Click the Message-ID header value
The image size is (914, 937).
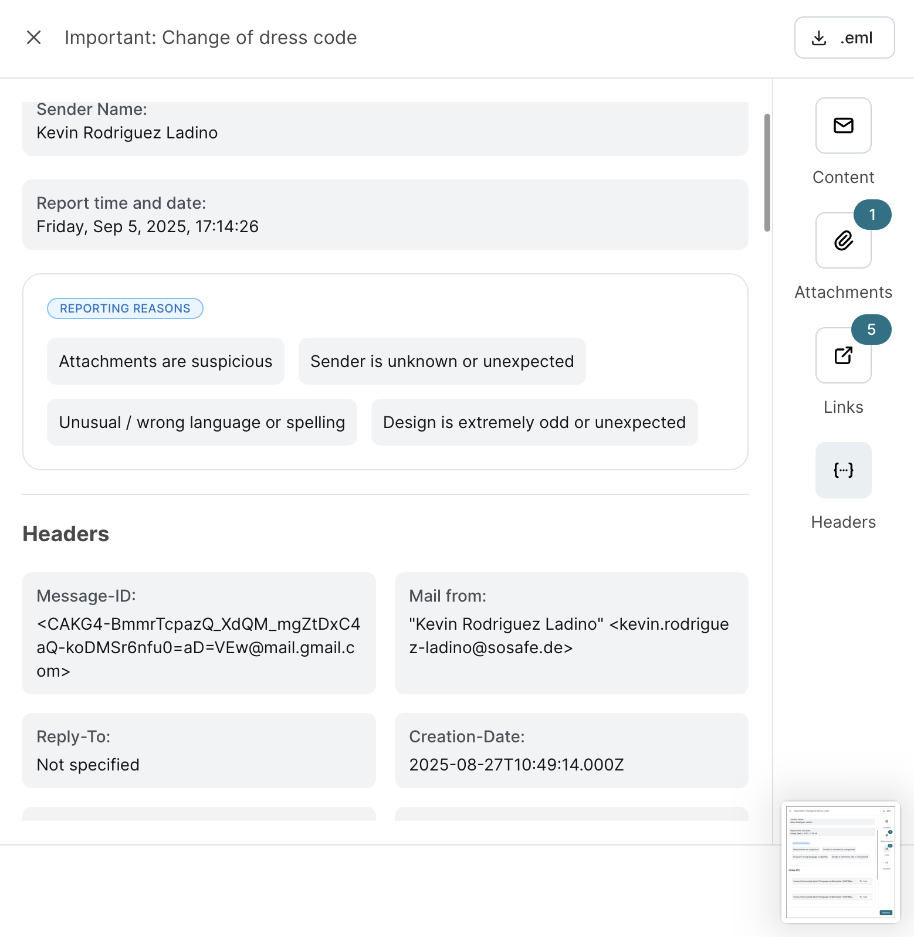click(198, 647)
